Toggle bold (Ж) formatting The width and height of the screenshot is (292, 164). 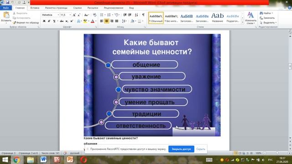(x=44, y=21)
